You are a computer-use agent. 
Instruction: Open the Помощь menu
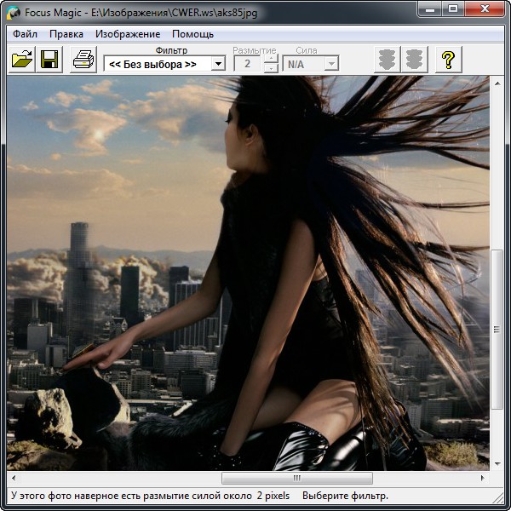click(x=193, y=34)
